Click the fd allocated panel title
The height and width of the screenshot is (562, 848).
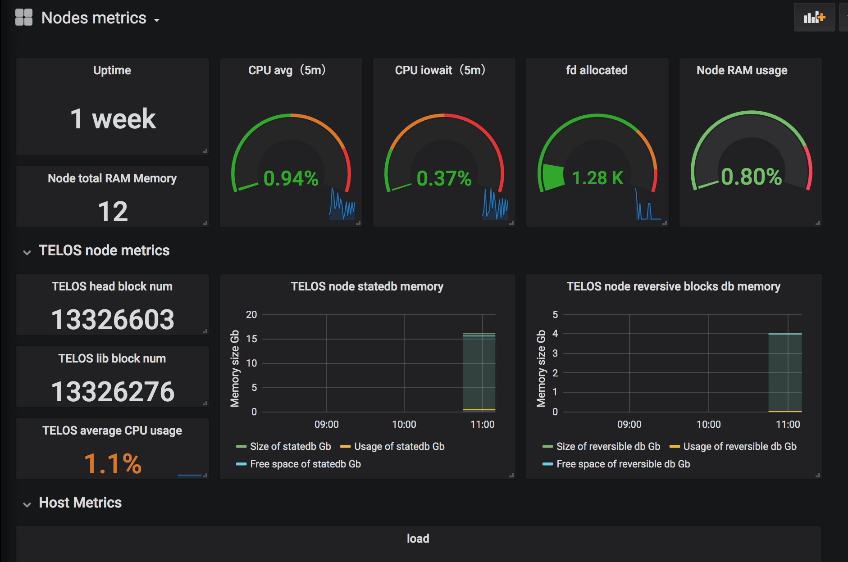pyautogui.click(x=597, y=70)
